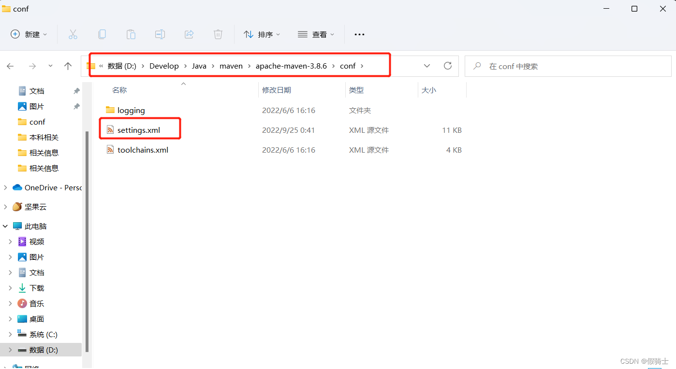This screenshot has height=369, width=676.
Task: Click the settings.xml file icon
Action: [110, 130]
